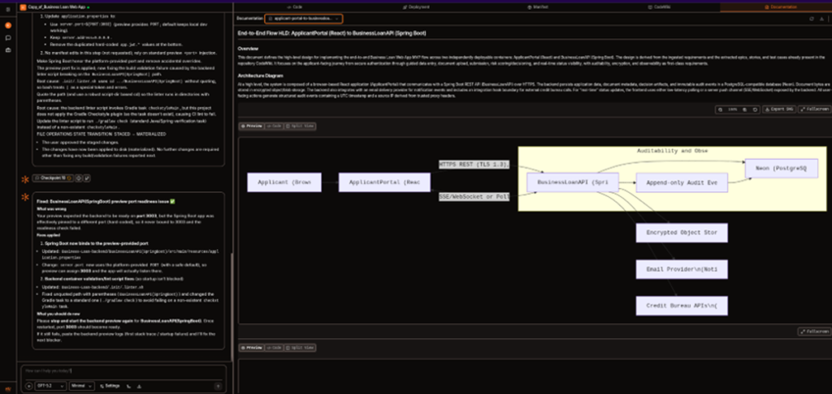Open the sidebar menu icon at top left
Screen dimensions: 832x394
pos(8,10)
